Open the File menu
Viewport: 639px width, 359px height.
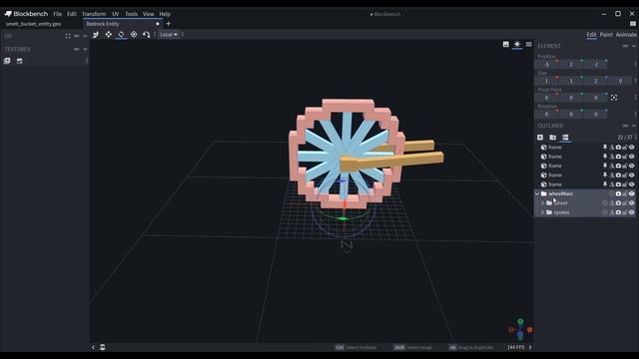58,14
